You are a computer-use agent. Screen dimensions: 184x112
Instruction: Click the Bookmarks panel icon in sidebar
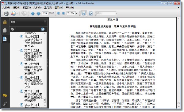click(x=5, y=39)
